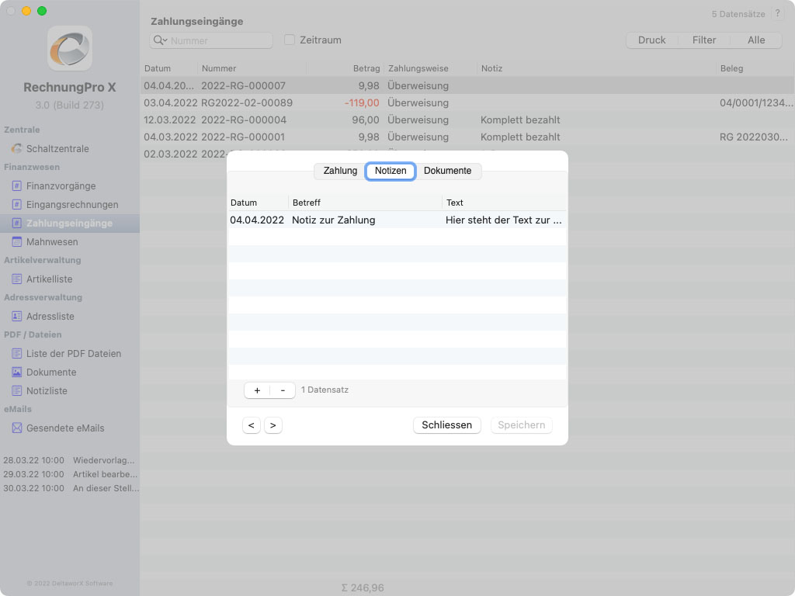Click the Artikelliste icon in sidebar
This screenshot has width=795, height=596.
[x=16, y=279]
